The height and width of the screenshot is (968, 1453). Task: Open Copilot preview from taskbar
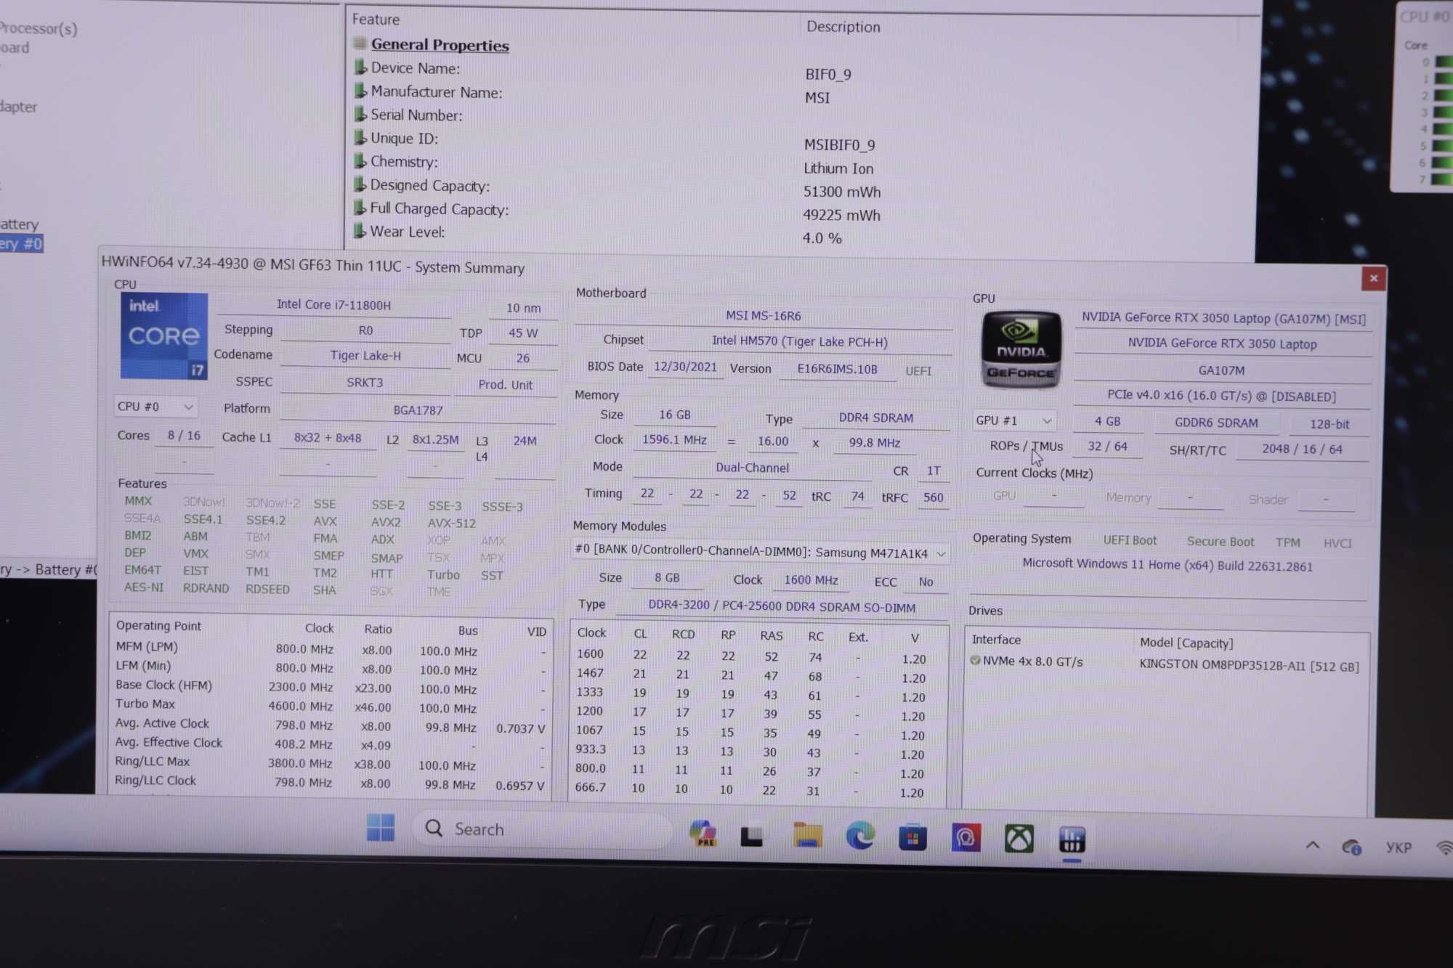(x=703, y=833)
